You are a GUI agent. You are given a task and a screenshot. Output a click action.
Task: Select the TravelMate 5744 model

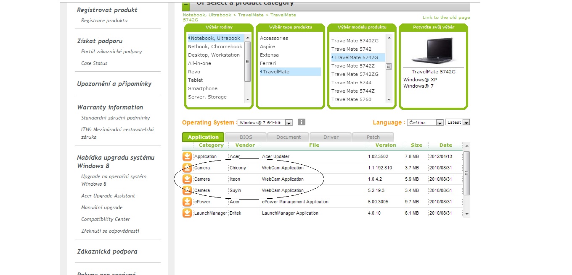351,83
